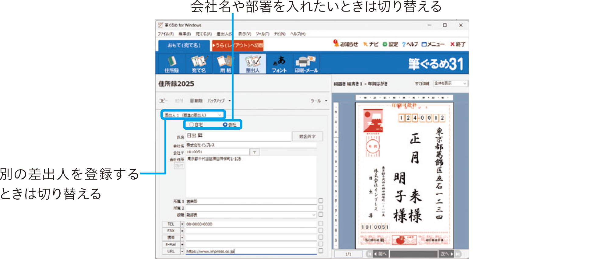The width and height of the screenshot is (609, 259).
Task: Jump to the last record in preview navigation
Action: point(458,254)
